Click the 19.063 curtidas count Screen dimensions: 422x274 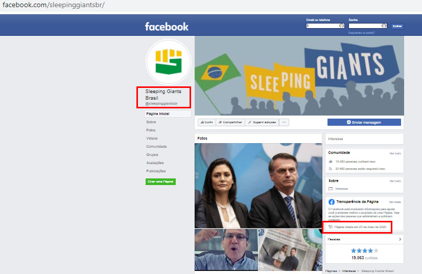tap(364, 258)
